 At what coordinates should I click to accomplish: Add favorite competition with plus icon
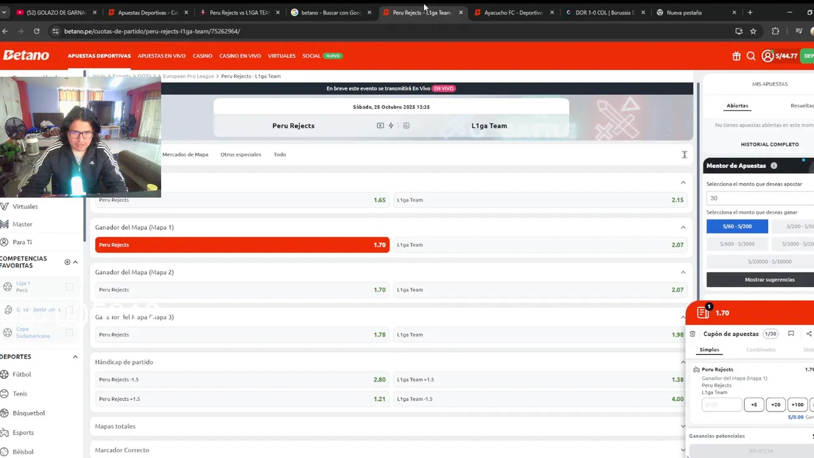point(67,262)
